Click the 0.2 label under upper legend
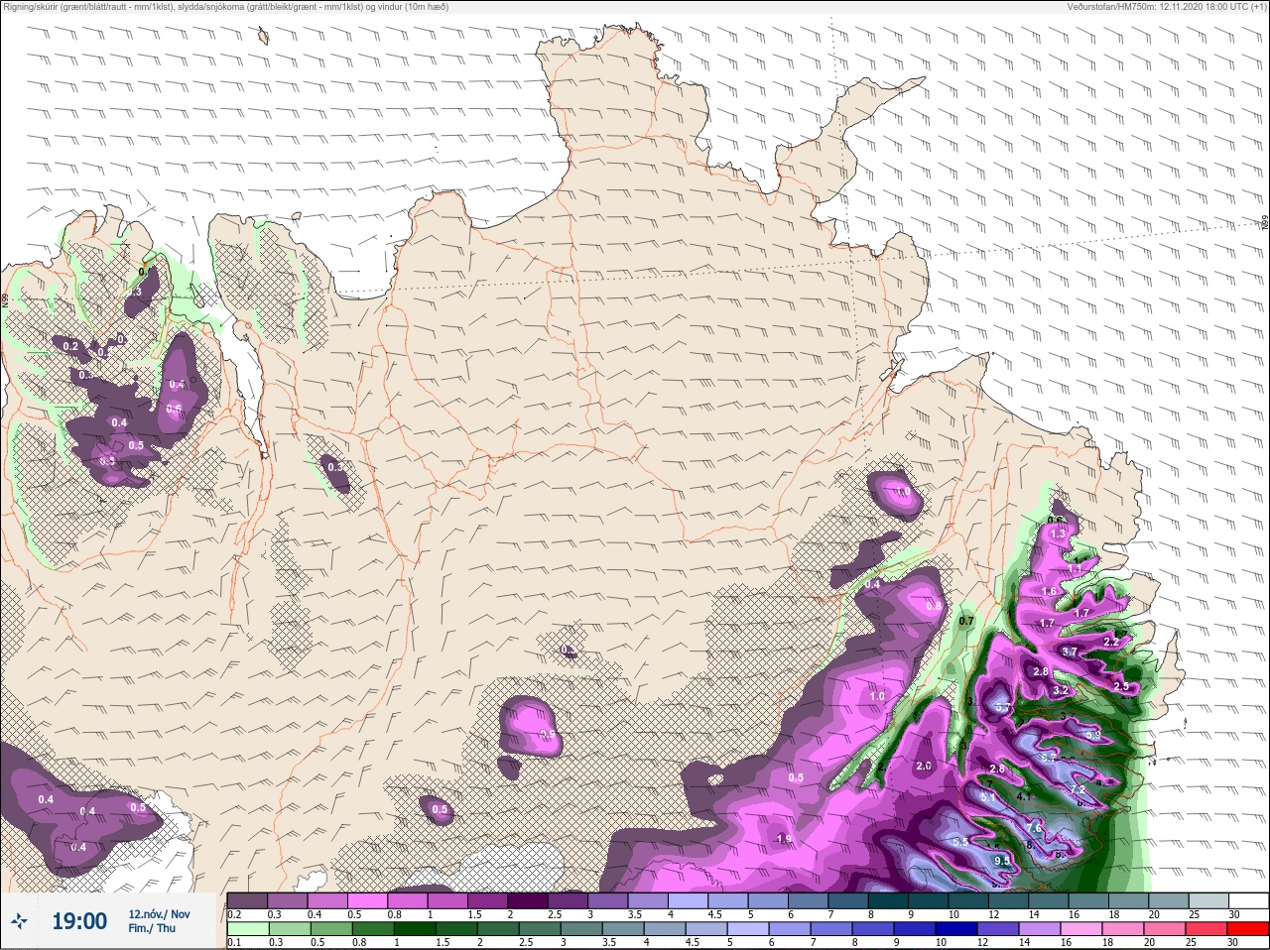The width and height of the screenshot is (1270, 950). point(233,912)
